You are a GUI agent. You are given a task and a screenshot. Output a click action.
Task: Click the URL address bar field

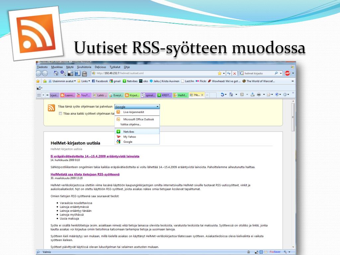[154, 73]
